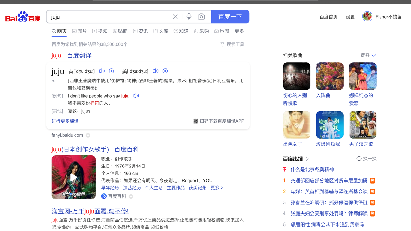
Task: Open 百度热搜 heading arrow
Action: pyautogui.click(x=307, y=159)
